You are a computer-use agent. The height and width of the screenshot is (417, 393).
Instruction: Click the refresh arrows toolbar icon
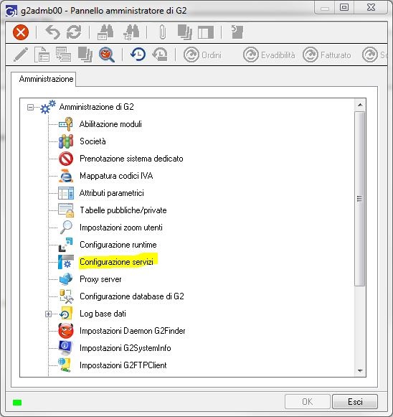pyautogui.click(x=74, y=32)
